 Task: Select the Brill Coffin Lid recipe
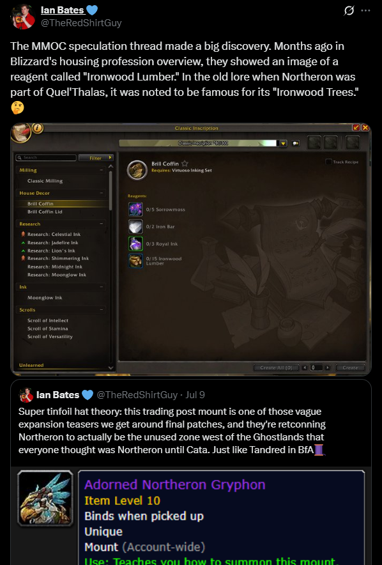[x=45, y=212]
